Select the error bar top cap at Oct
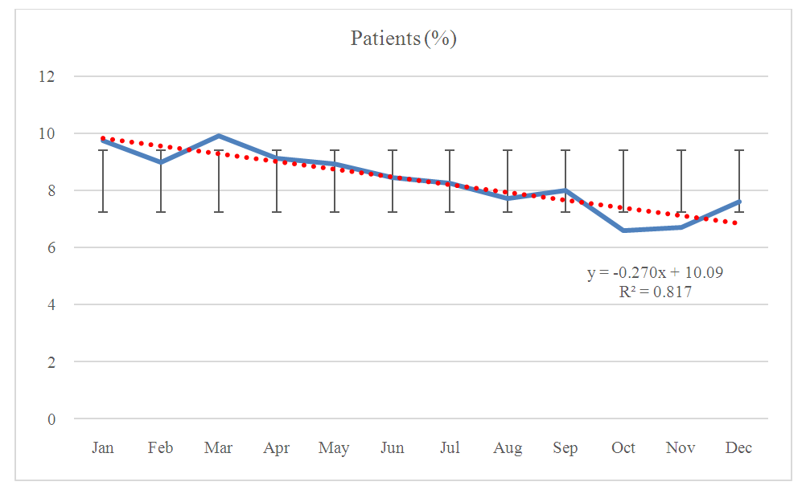The image size is (806, 494). [623, 150]
